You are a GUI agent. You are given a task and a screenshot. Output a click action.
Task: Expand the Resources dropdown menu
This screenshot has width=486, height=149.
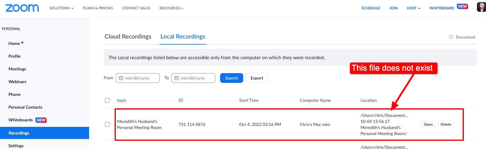click(171, 8)
